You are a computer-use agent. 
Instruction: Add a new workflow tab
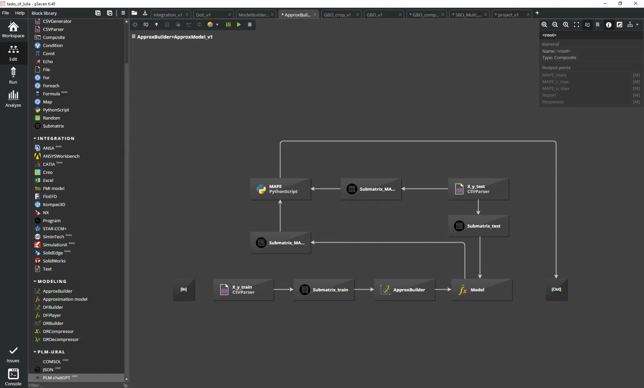(537, 13)
